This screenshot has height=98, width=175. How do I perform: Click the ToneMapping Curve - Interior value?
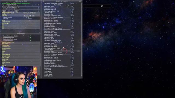(72, 60)
